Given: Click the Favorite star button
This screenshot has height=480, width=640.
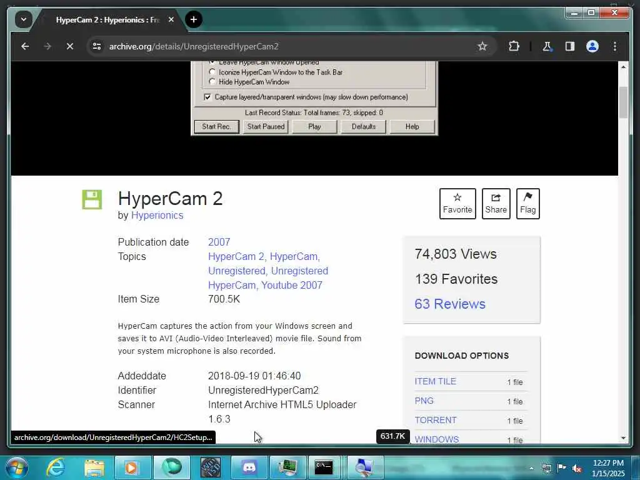Looking at the screenshot, I should point(457,204).
